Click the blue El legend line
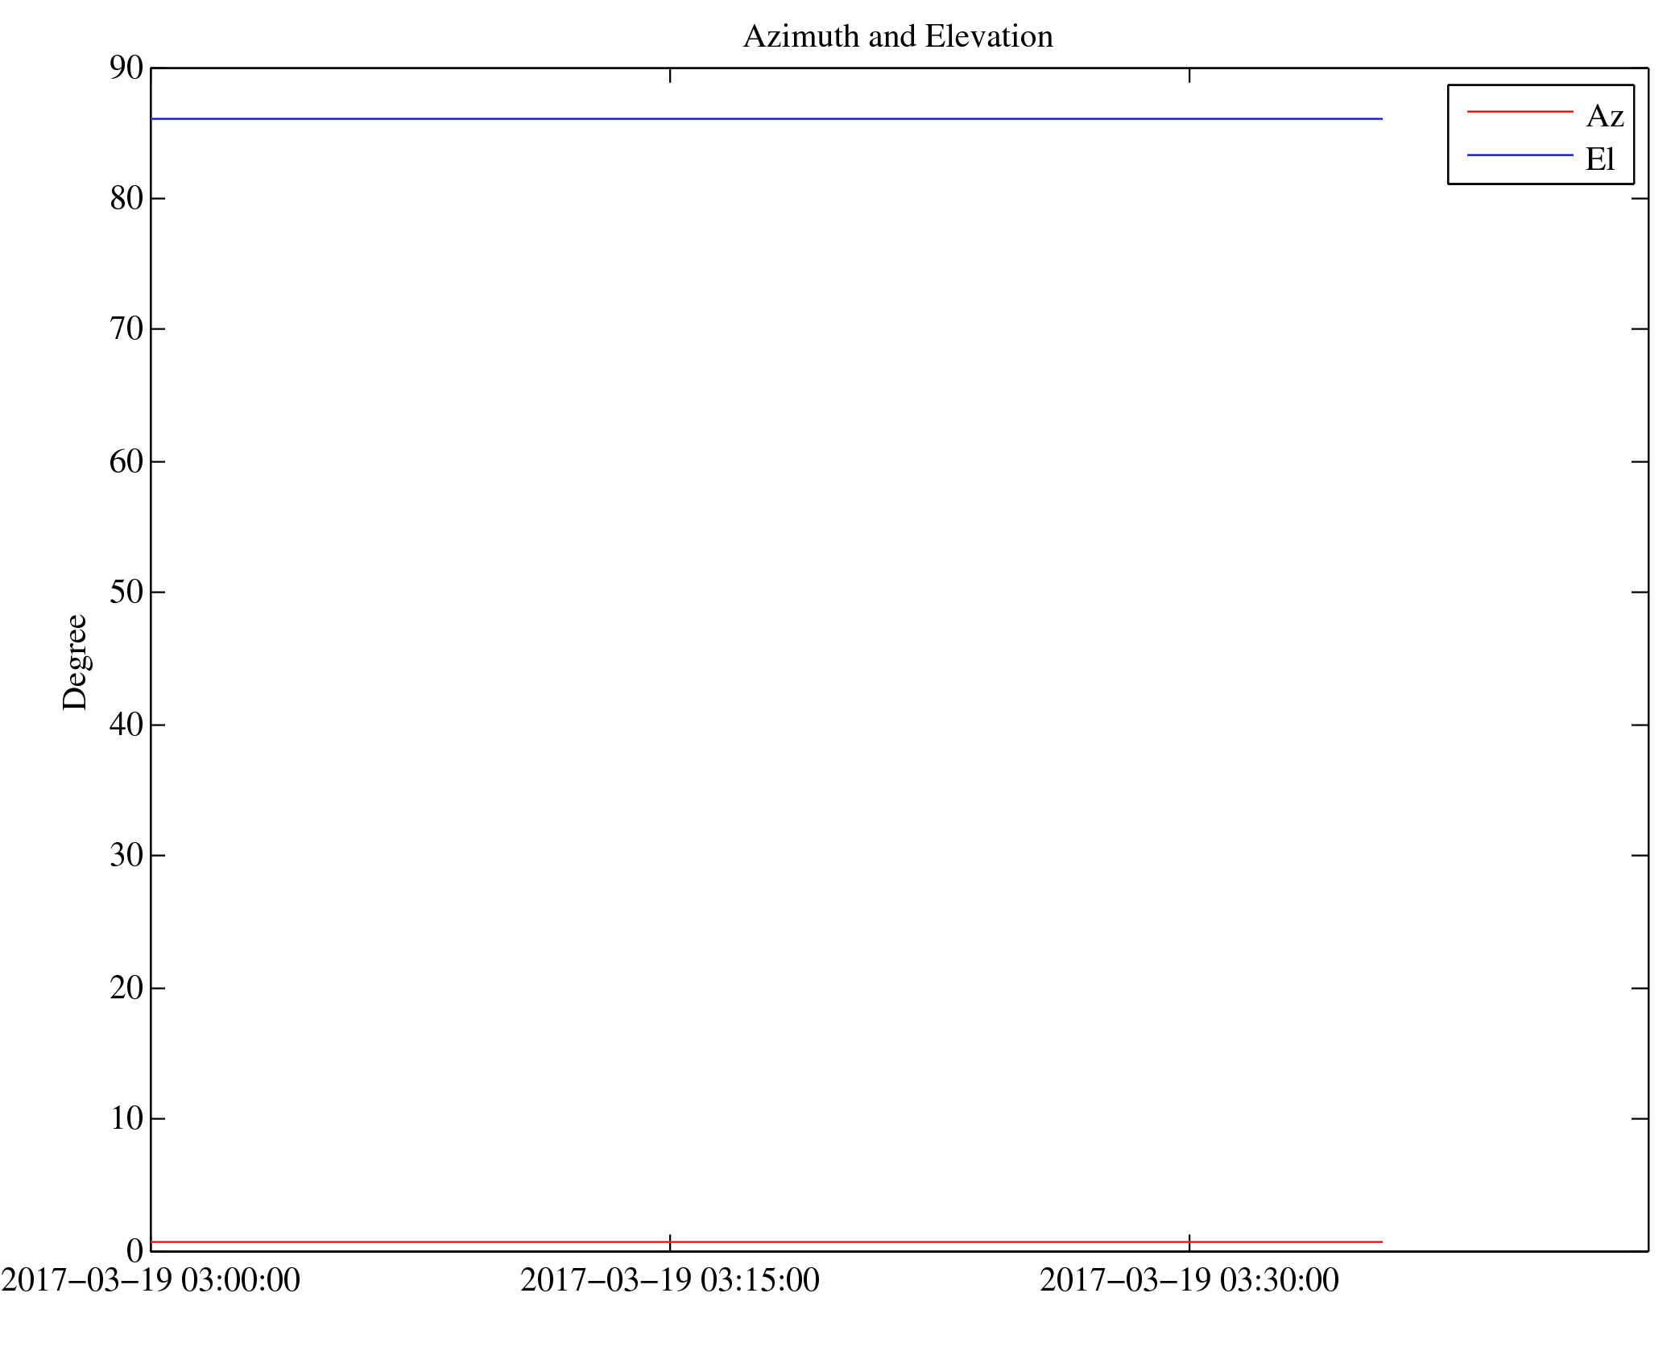 (1519, 155)
